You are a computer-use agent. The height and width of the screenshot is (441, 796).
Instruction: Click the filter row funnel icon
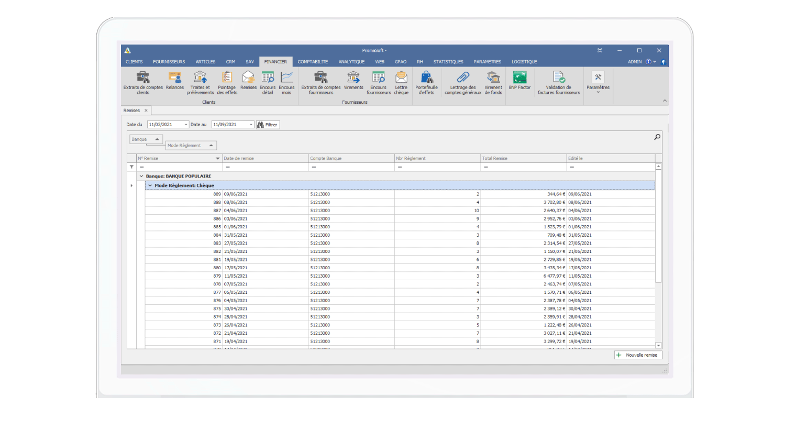coord(131,167)
